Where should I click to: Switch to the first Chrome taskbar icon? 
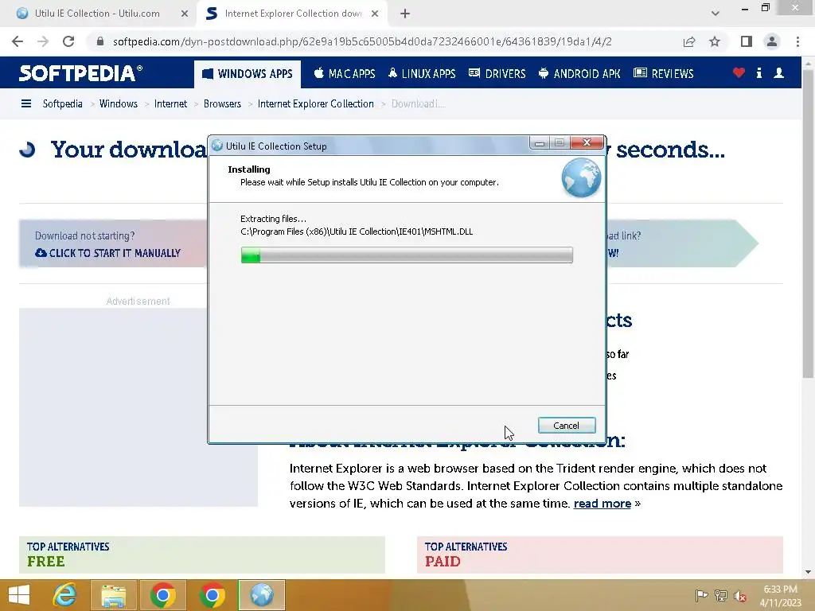(x=162, y=595)
